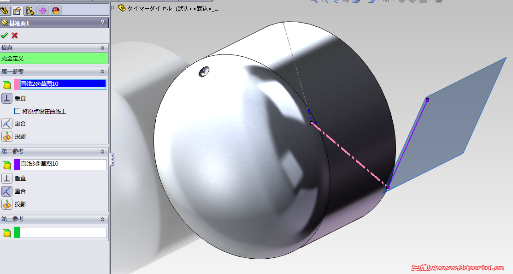Image resolution: width=513 pixels, height=274 pixels.
Task: Enable 将原点设在曲线上 checkbox
Action: [18, 111]
